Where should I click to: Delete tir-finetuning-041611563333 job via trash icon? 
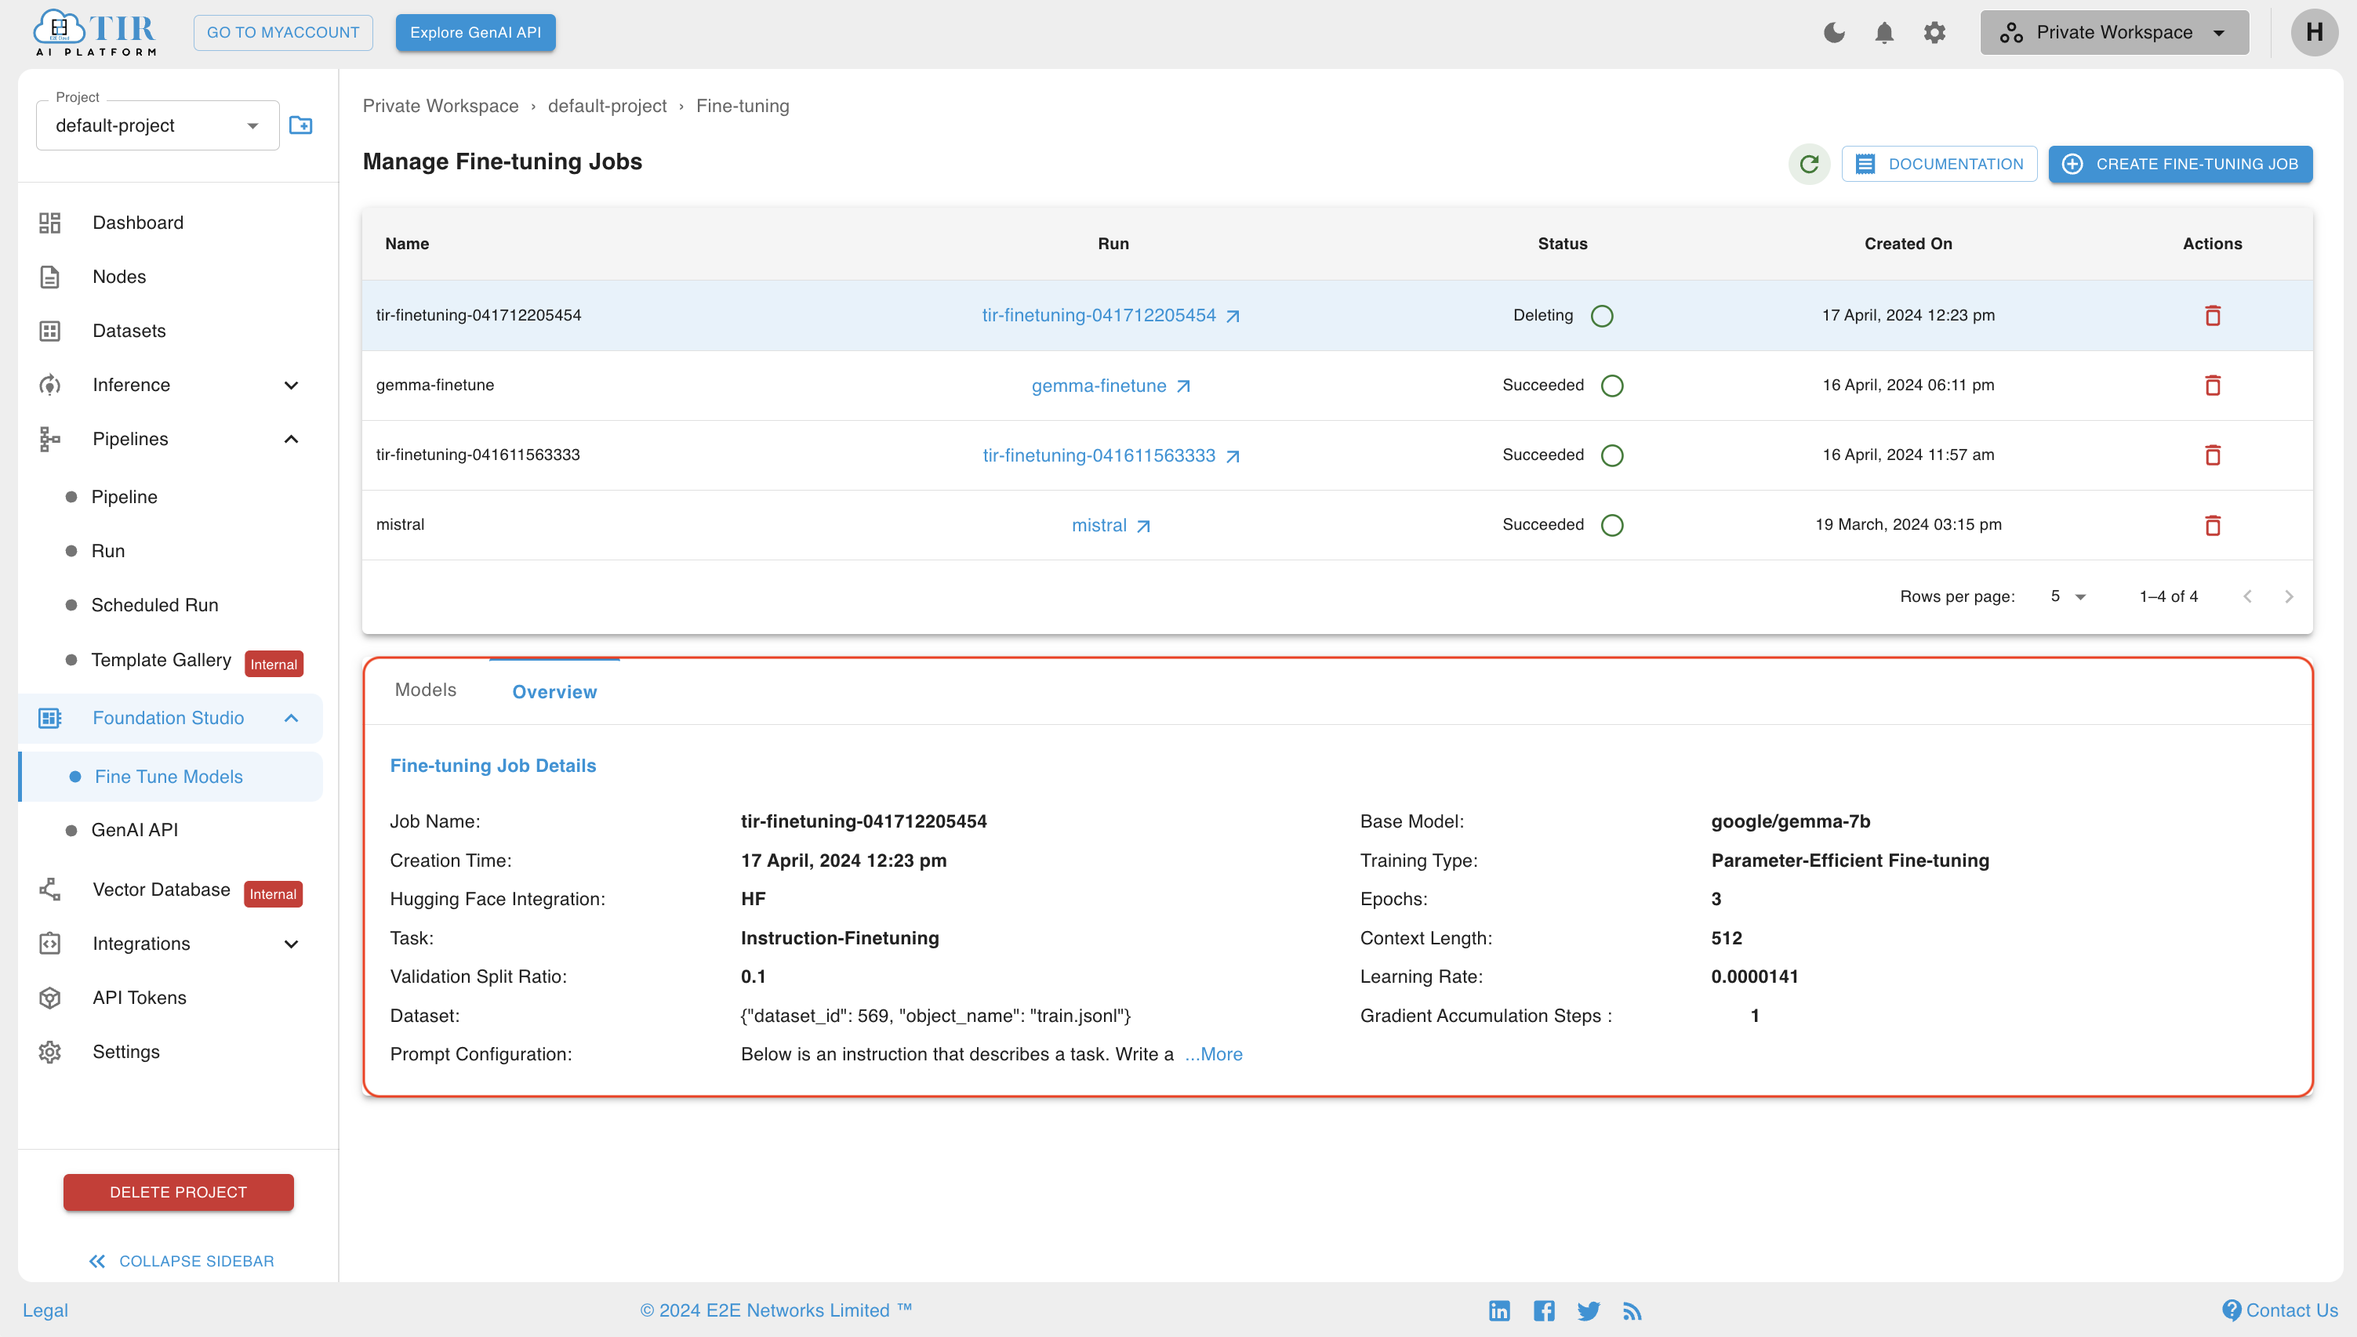[x=2212, y=455]
